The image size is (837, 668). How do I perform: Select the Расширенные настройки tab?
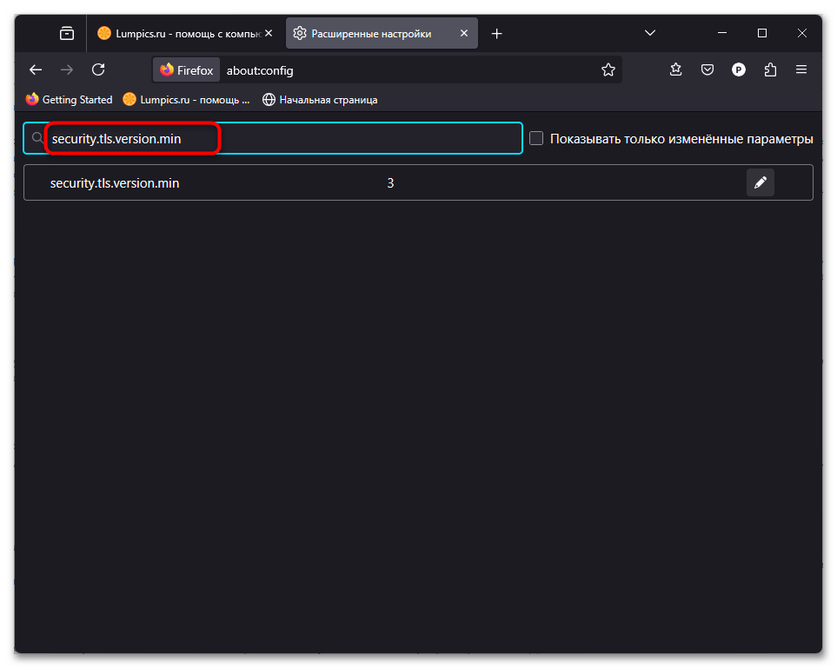[382, 34]
